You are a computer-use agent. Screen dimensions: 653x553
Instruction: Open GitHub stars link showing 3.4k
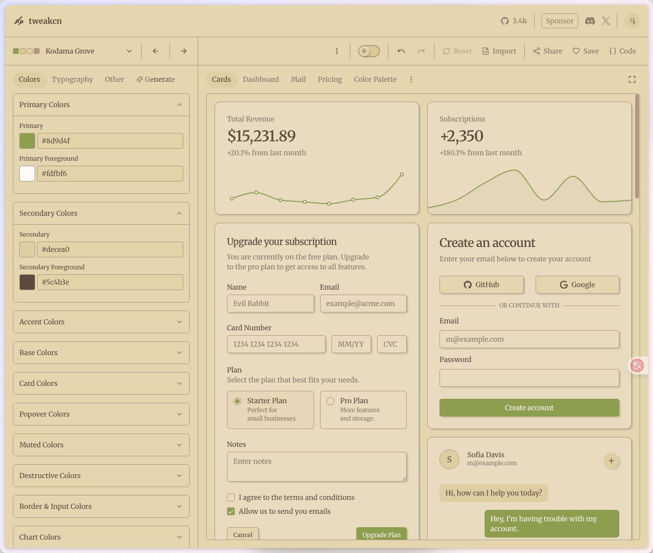point(514,21)
